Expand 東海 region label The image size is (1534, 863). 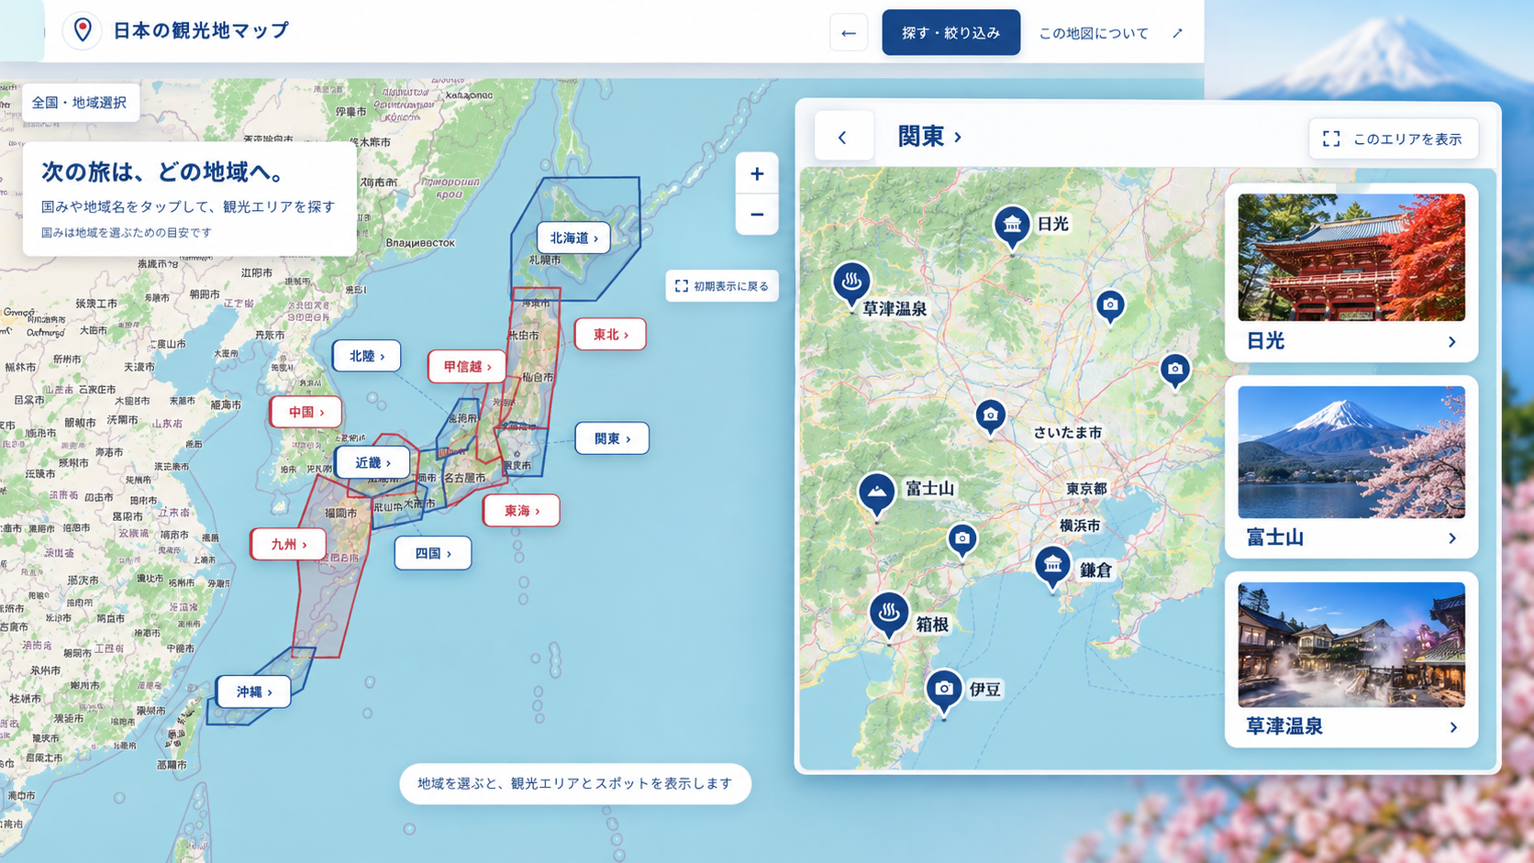(521, 511)
